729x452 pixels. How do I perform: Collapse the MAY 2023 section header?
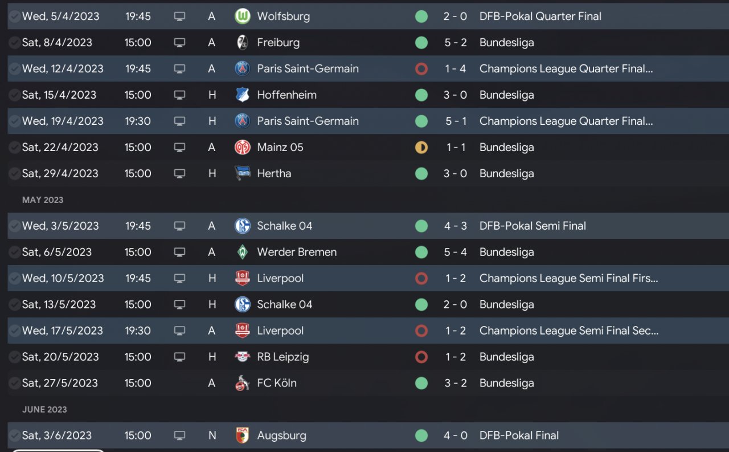[x=43, y=200]
